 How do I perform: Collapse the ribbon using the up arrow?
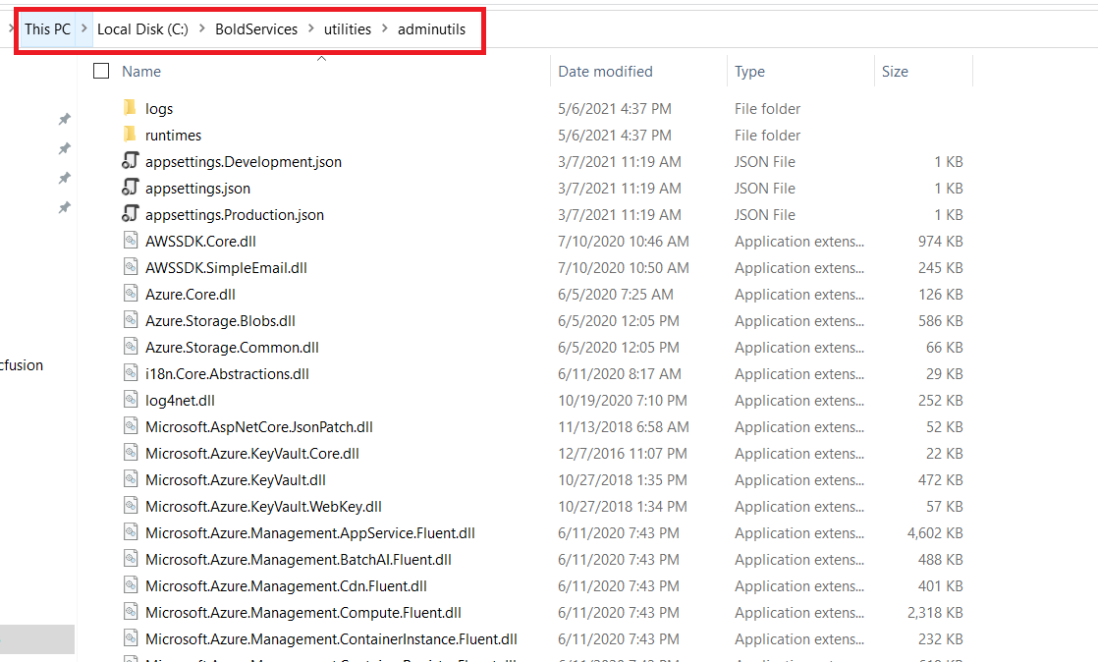[x=321, y=57]
